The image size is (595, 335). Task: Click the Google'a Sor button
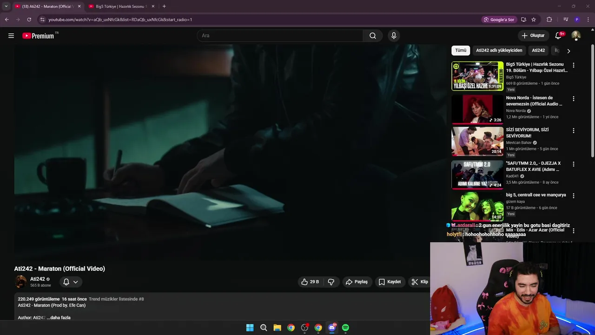click(x=499, y=20)
